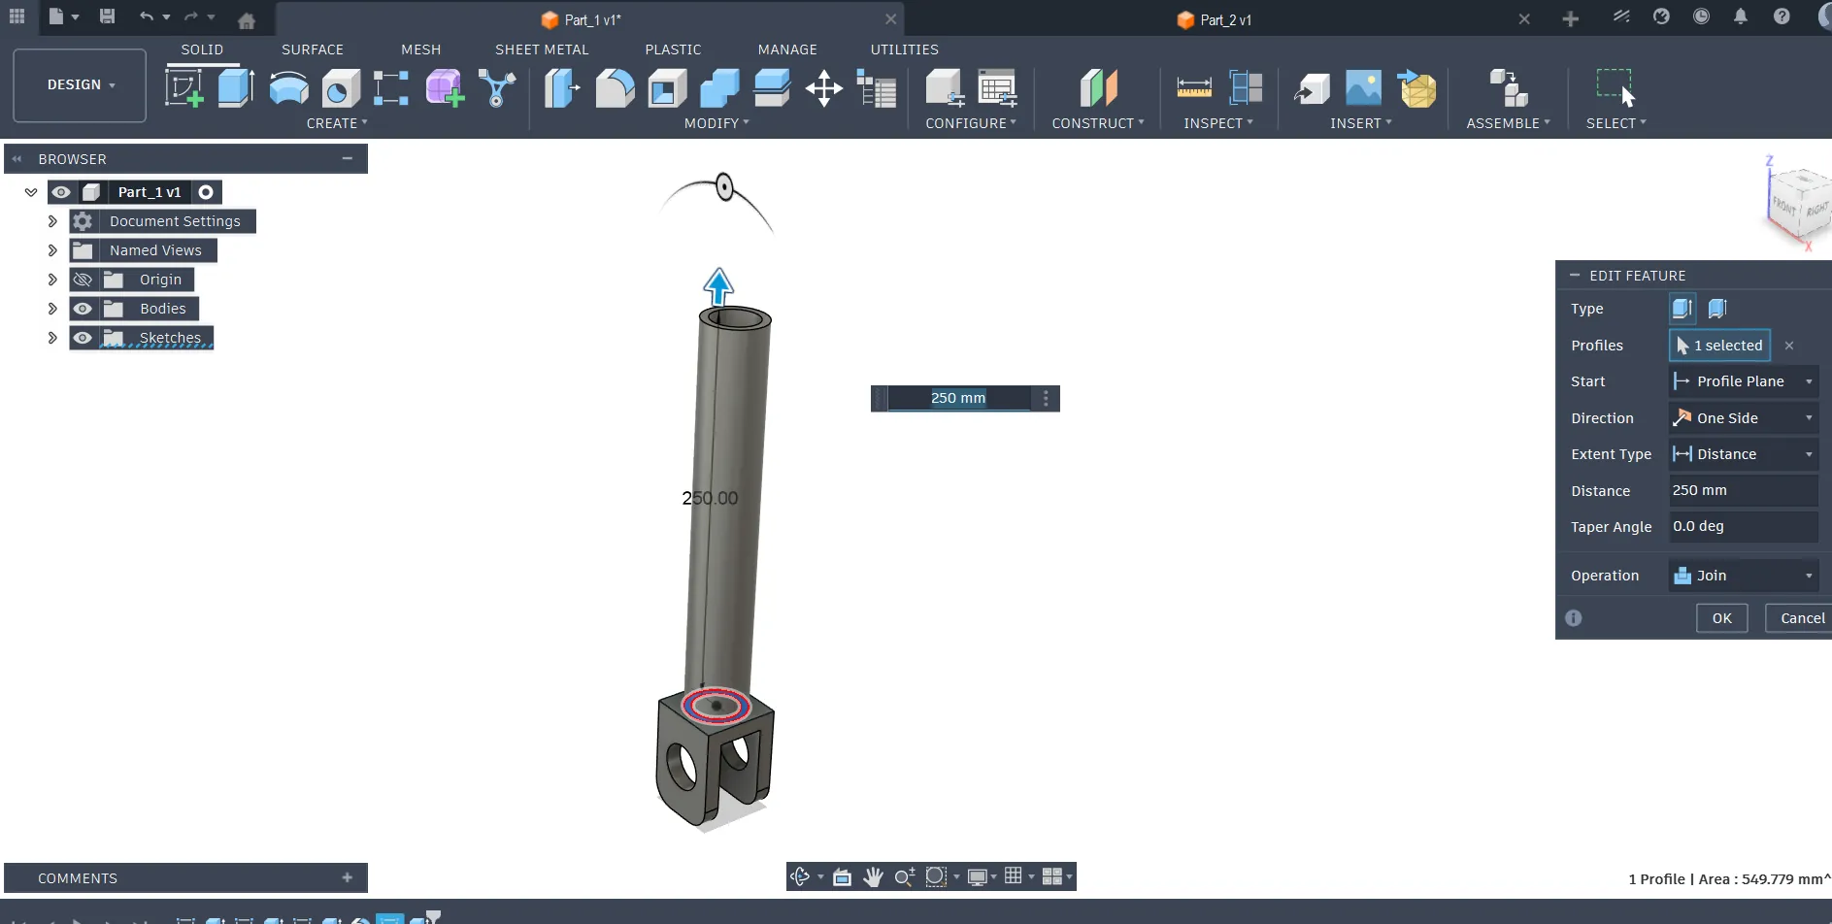
Task: Select the Fillet tool
Action: 615,88
